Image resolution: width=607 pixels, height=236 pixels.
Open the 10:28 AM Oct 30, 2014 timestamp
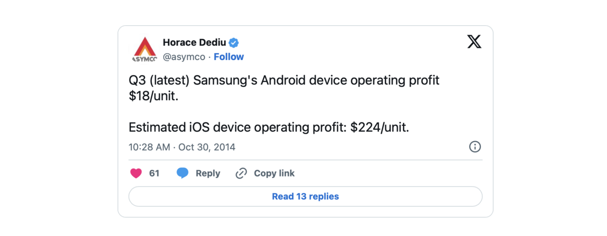pos(182,147)
